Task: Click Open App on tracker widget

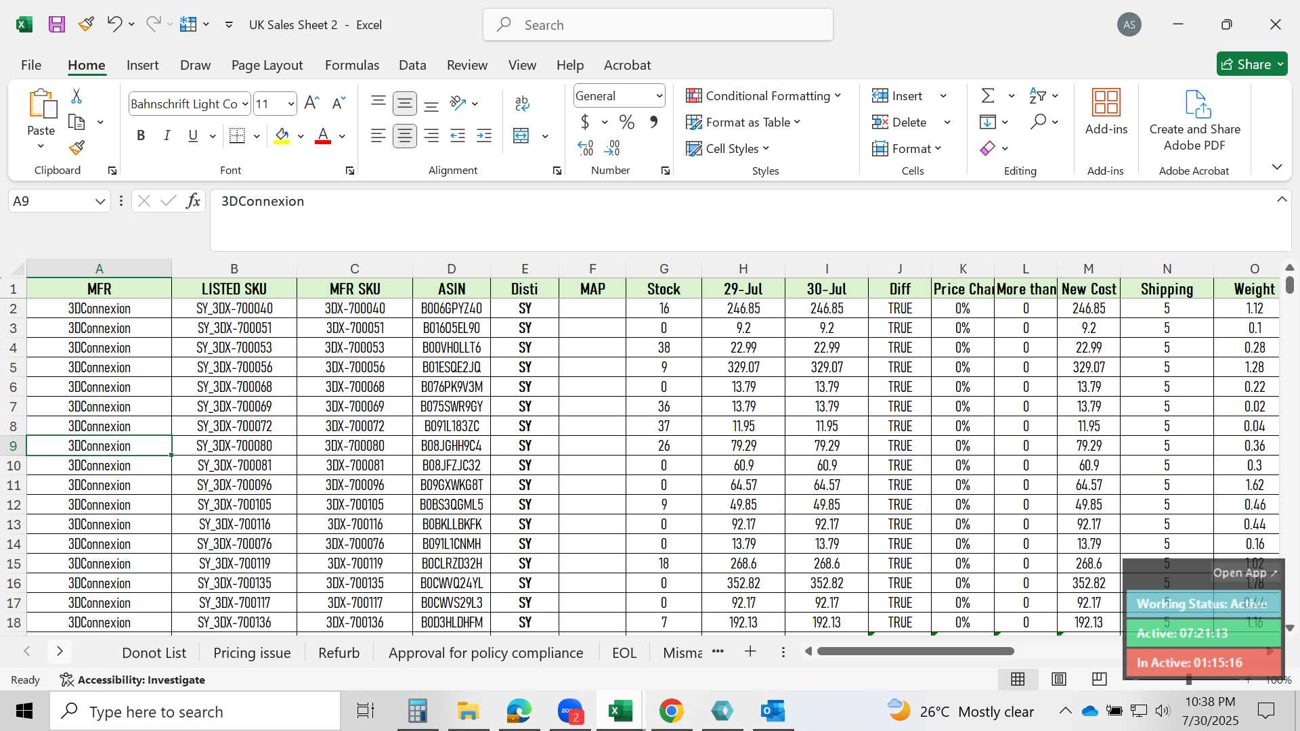Action: (x=1245, y=573)
